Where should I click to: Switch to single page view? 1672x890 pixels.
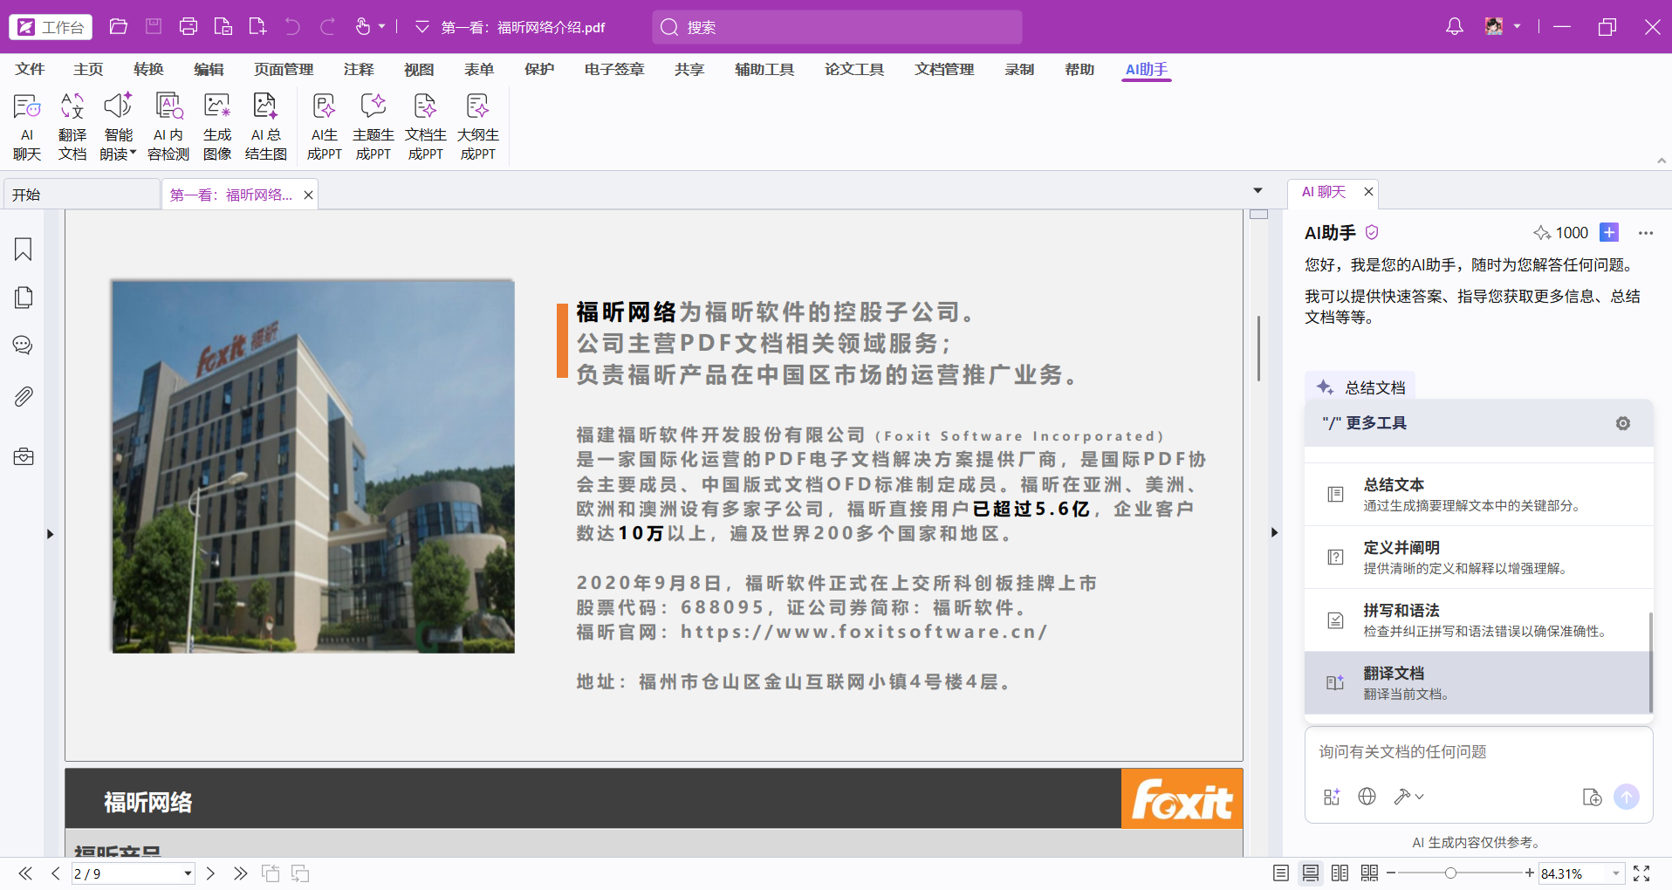(1281, 873)
